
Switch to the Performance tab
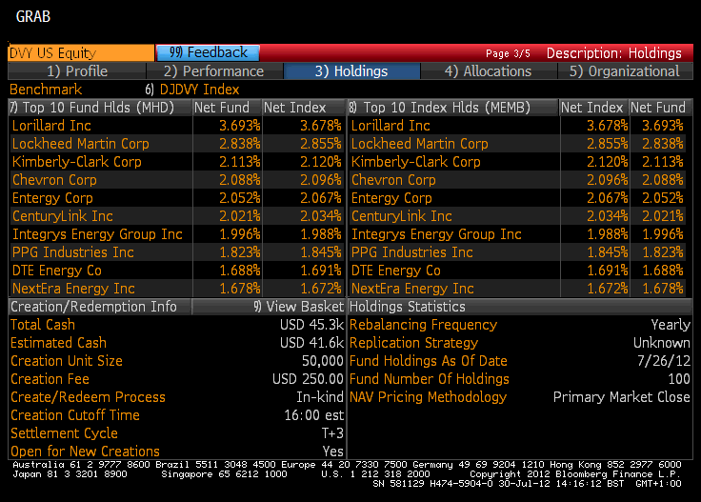[x=214, y=71]
